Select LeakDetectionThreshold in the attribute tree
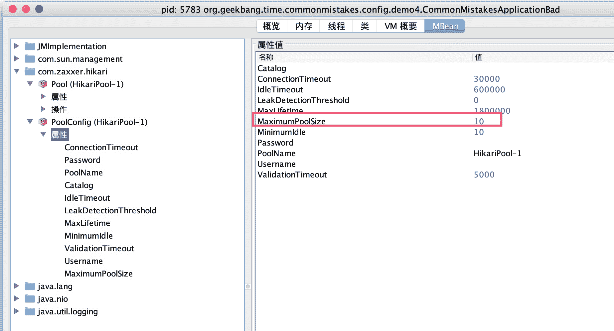Image resolution: width=614 pixels, height=331 pixels. [x=110, y=210]
